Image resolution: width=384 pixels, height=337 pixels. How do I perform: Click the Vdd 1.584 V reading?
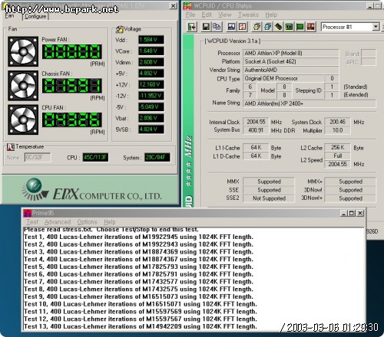pyautogui.click(x=151, y=40)
